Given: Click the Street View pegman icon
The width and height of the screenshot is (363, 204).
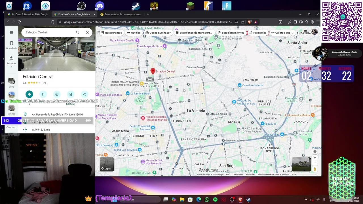Looking at the screenshot, I should click(315, 169).
